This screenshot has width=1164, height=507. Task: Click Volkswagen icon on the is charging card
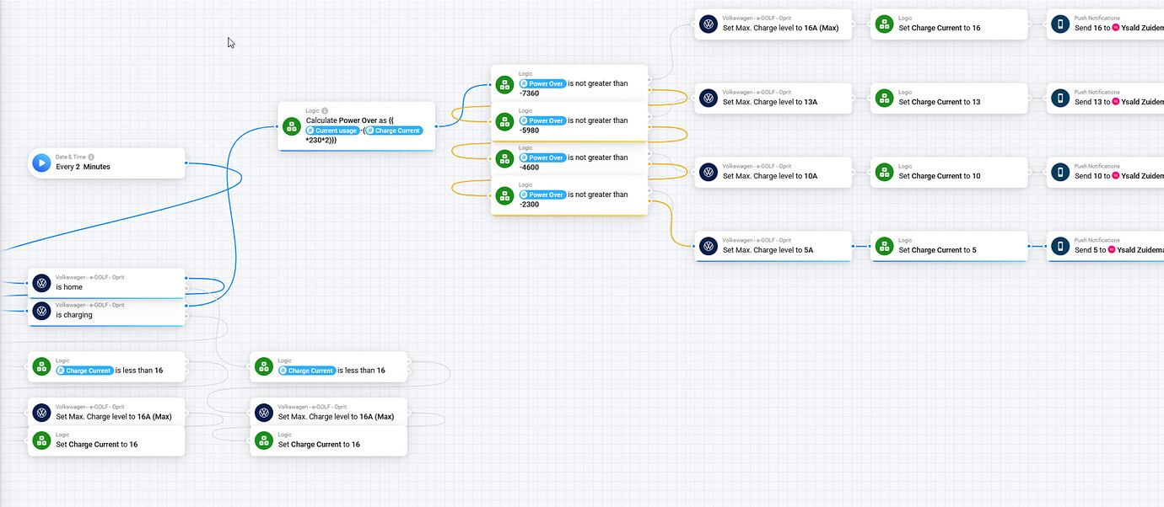click(x=41, y=311)
